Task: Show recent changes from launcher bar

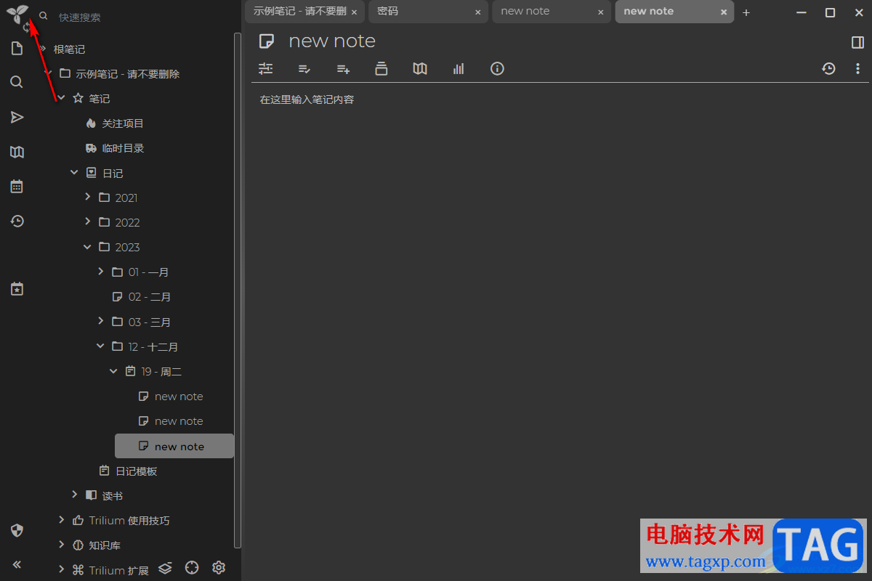Action: click(x=17, y=221)
